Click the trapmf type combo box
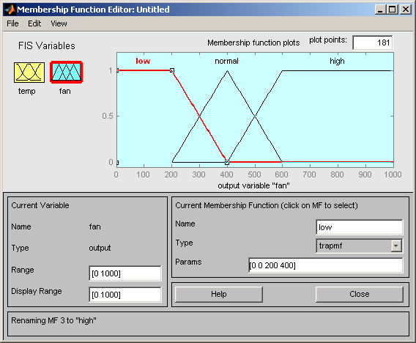416x343 pixels. (359, 246)
